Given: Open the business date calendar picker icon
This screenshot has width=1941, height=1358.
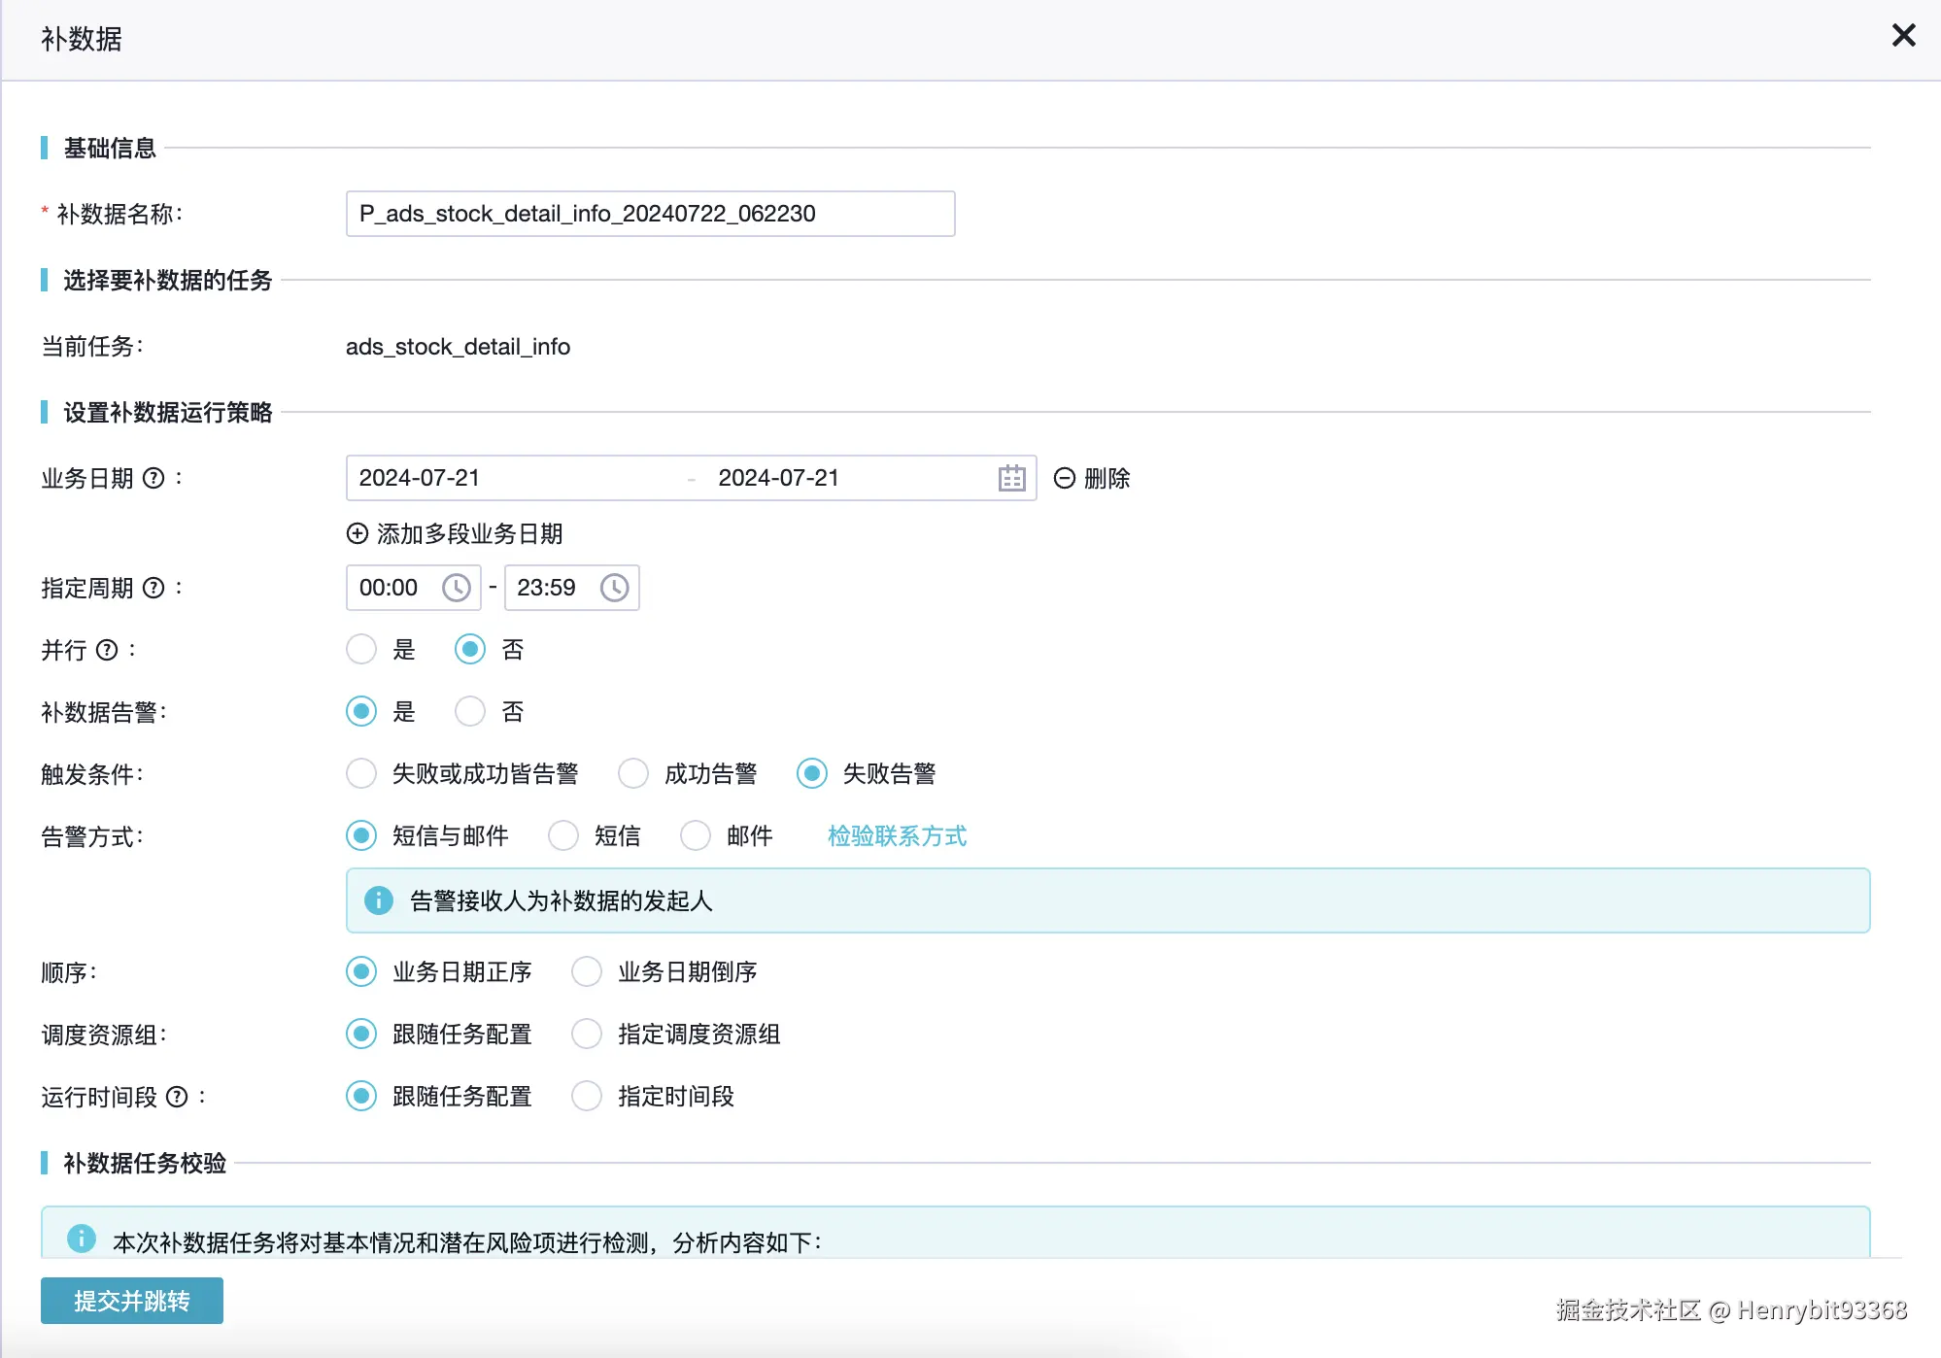Looking at the screenshot, I should (1011, 478).
